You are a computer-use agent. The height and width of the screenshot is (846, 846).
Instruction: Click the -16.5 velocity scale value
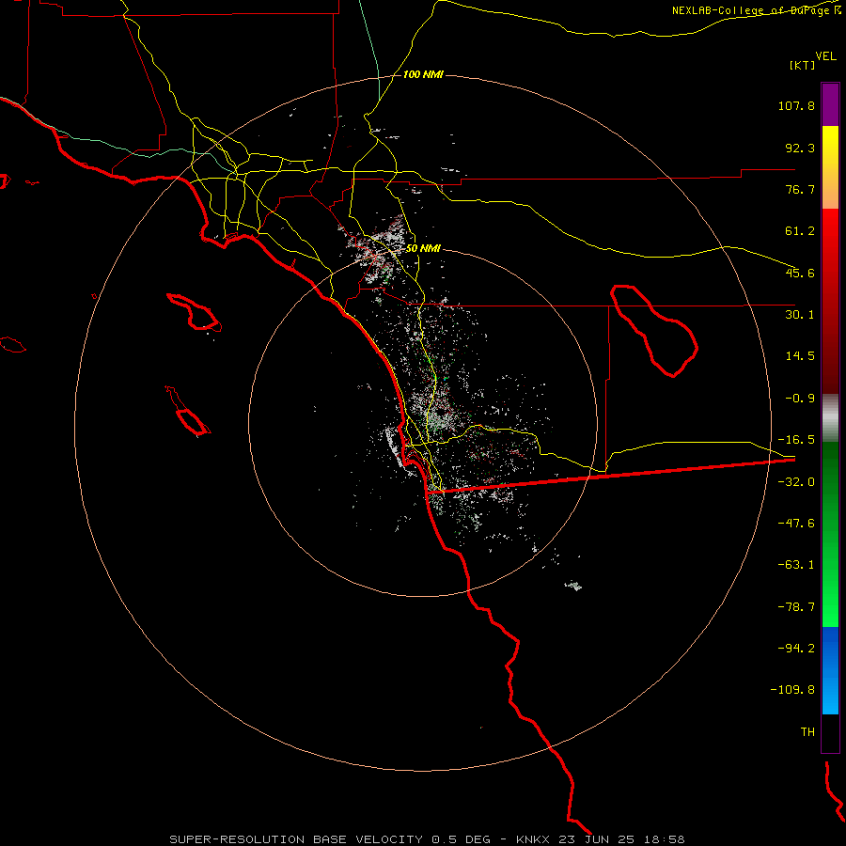(796, 440)
